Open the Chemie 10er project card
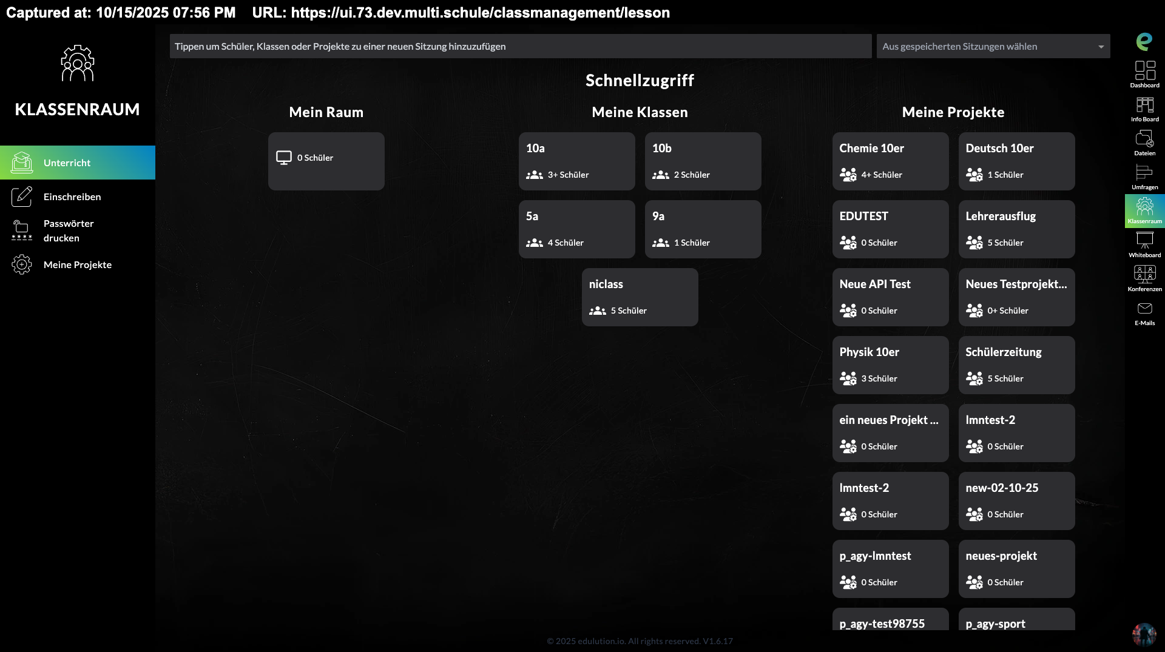This screenshot has height=652, width=1165. [x=890, y=161]
